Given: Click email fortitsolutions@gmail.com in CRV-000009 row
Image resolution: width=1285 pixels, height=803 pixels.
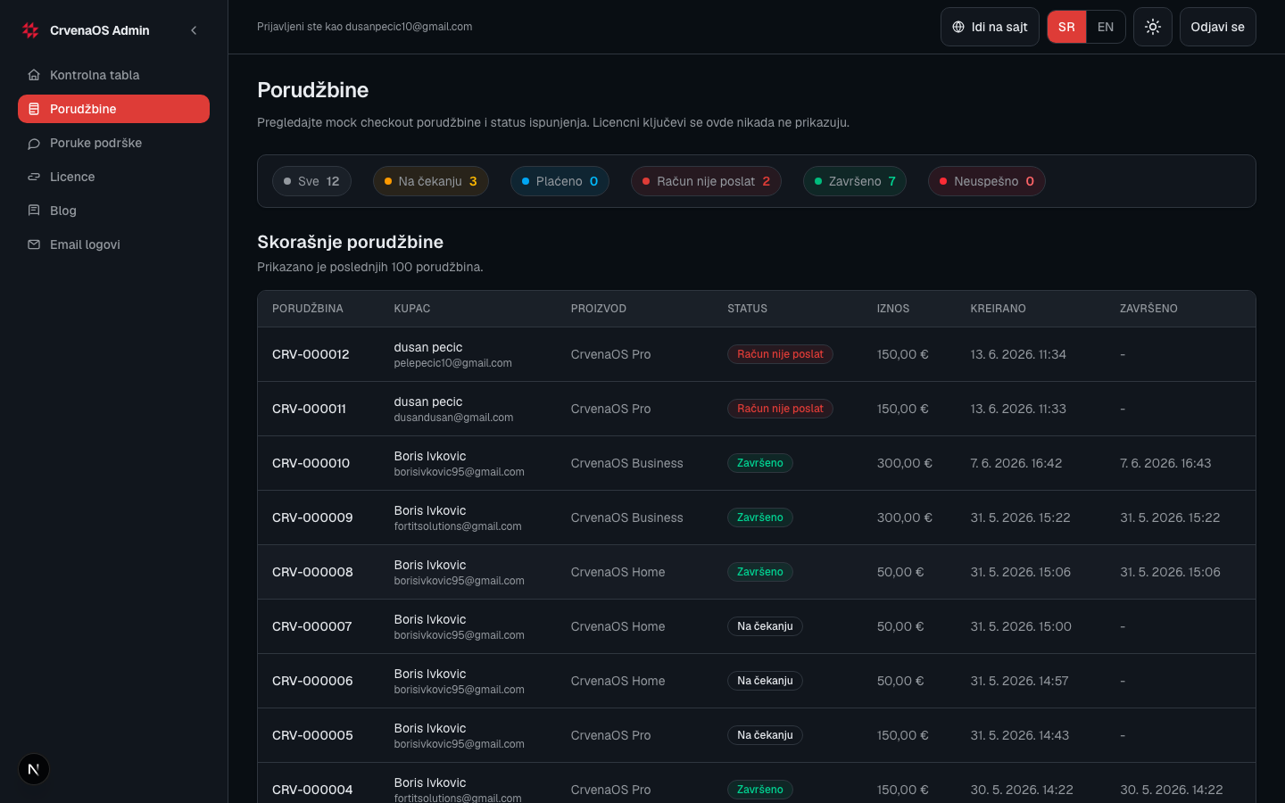Looking at the screenshot, I should pyautogui.click(x=458, y=526).
